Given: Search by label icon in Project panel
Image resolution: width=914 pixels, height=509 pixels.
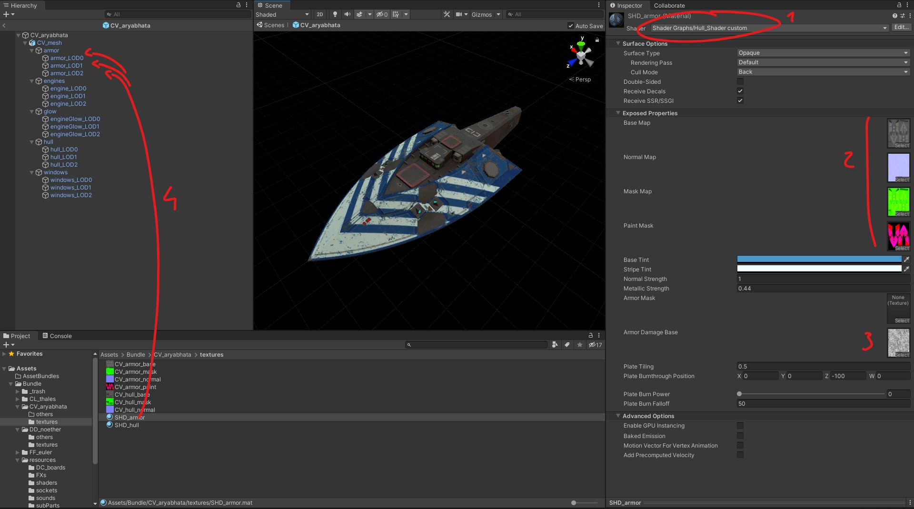Looking at the screenshot, I should tap(567, 345).
